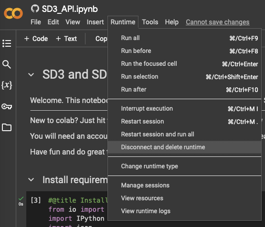Click the GitHub icon beside notebook title

pyautogui.click(x=35, y=9)
